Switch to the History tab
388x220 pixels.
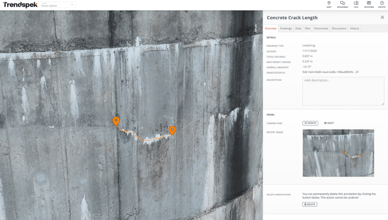[354, 28]
